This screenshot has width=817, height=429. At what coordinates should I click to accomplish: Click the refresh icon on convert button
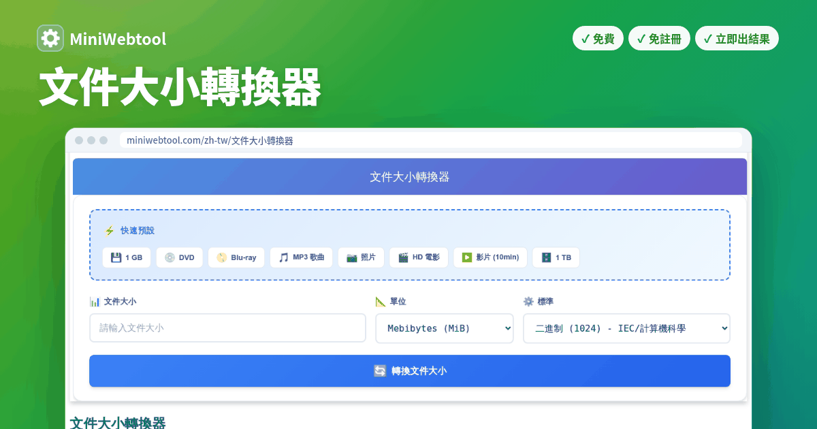pos(380,371)
